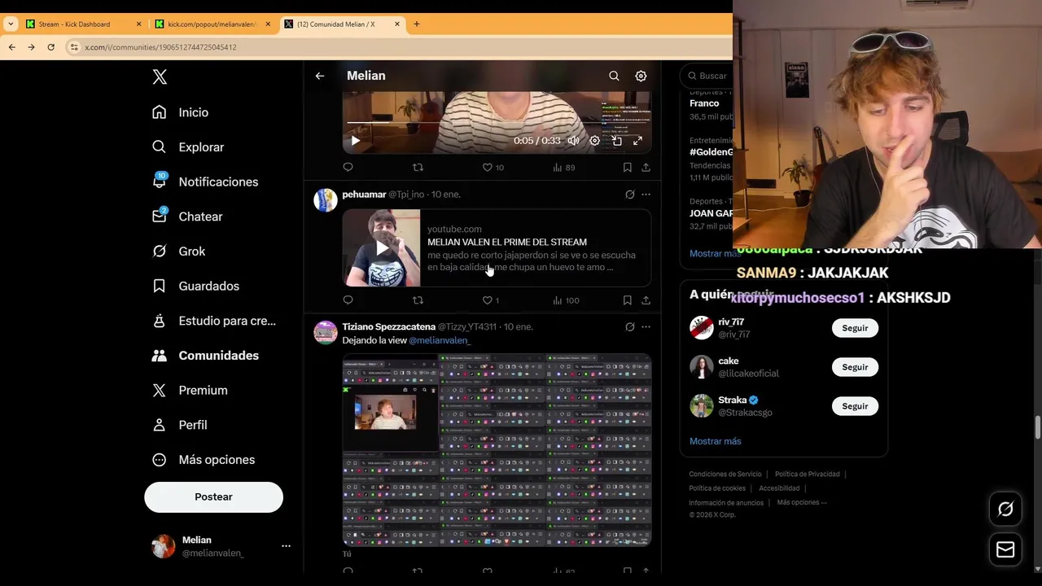Click @melianvalen_ mention in post

point(440,340)
